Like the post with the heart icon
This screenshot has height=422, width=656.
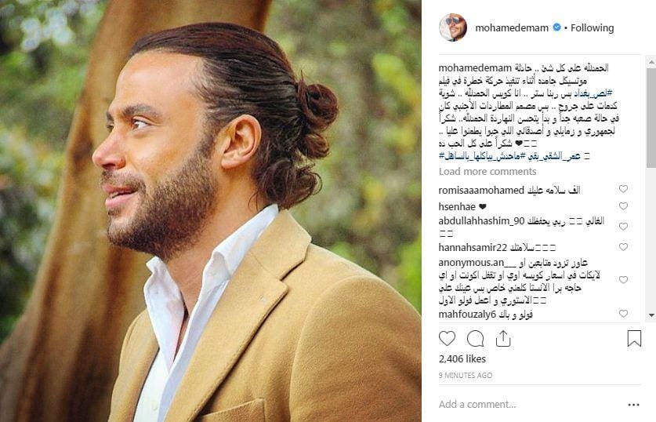click(447, 338)
